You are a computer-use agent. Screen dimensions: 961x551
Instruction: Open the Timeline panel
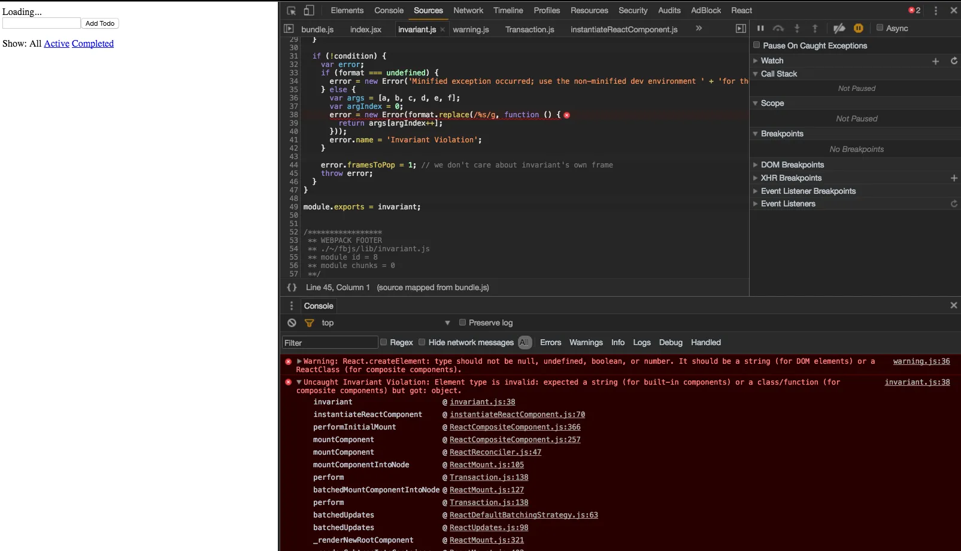point(508,10)
